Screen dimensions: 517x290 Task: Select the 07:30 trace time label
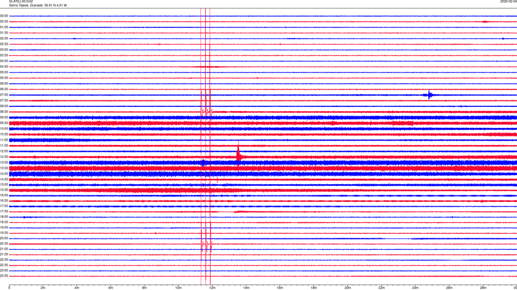click(4, 100)
